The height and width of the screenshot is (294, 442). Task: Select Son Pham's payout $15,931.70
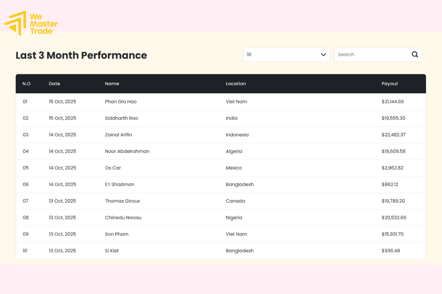coord(392,234)
